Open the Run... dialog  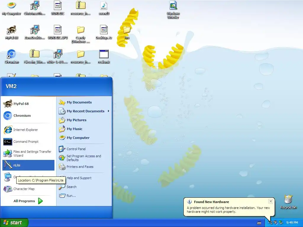[84, 196]
